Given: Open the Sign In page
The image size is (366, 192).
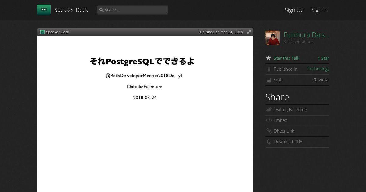Looking at the screenshot, I should (x=319, y=10).
